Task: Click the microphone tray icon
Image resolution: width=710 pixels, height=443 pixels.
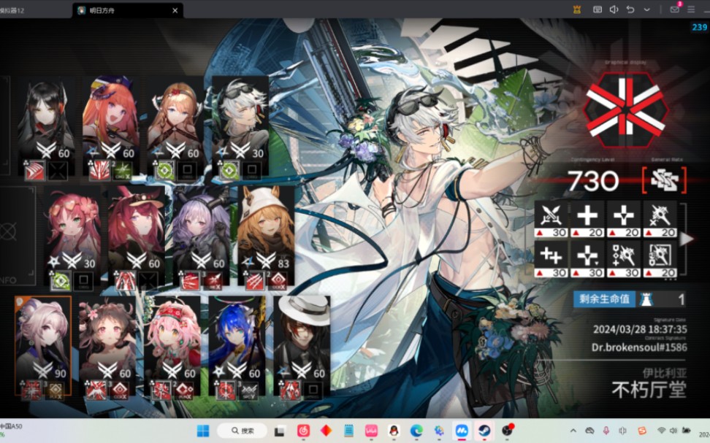Action: pos(606,431)
